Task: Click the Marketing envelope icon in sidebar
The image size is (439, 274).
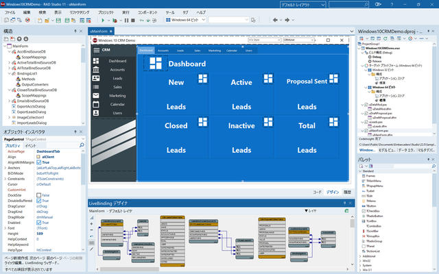Action: [x=96, y=95]
